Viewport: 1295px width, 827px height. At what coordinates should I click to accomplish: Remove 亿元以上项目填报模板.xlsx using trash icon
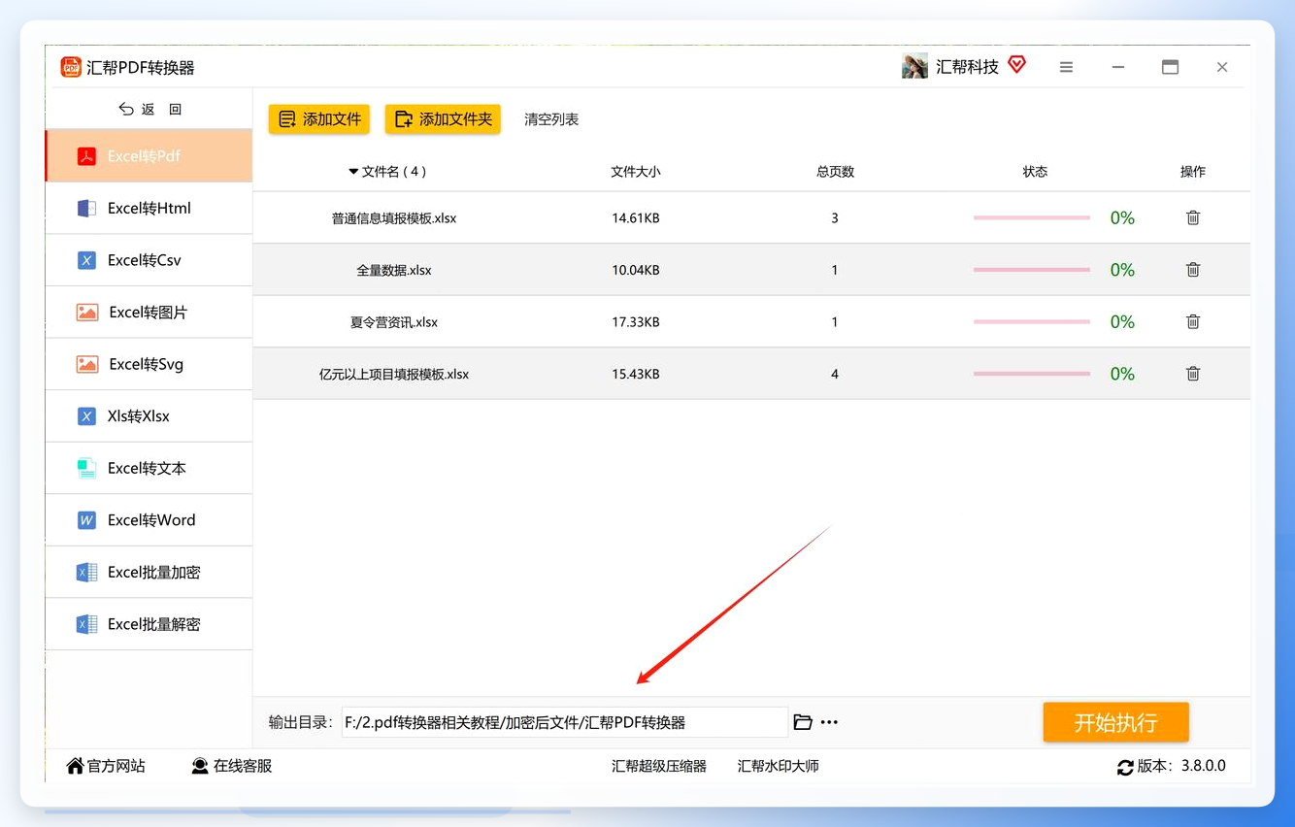pyautogui.click(x=1193, y=374)
